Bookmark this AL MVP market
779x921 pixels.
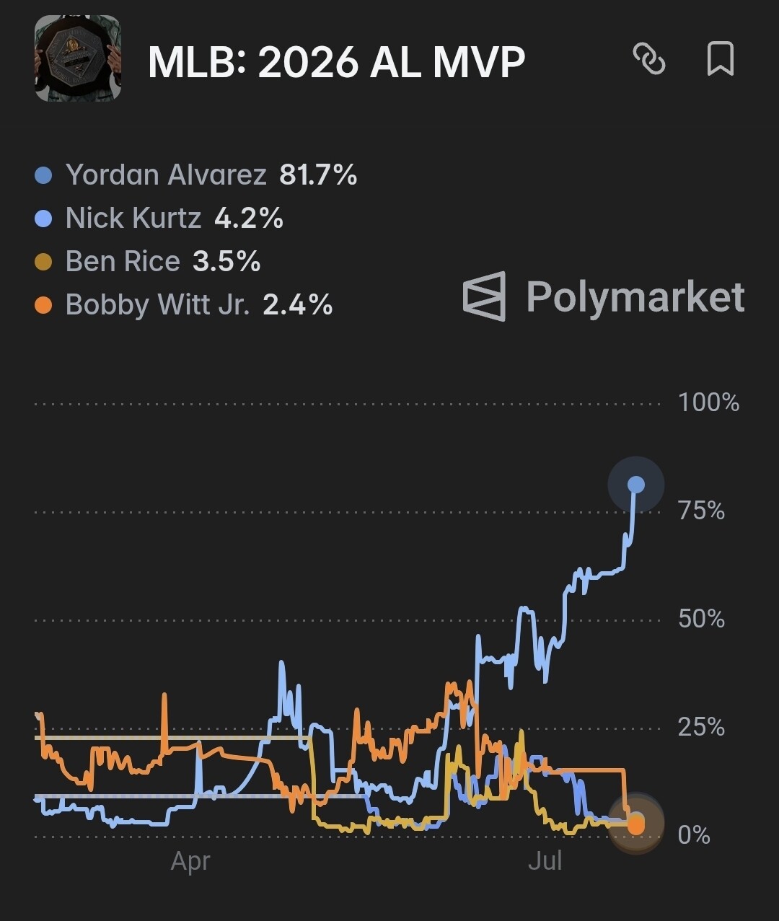(x=720, y=58)
